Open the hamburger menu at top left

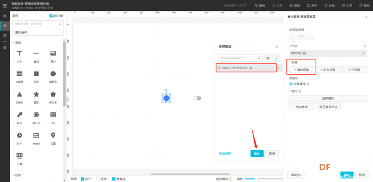tap(5, 5)
